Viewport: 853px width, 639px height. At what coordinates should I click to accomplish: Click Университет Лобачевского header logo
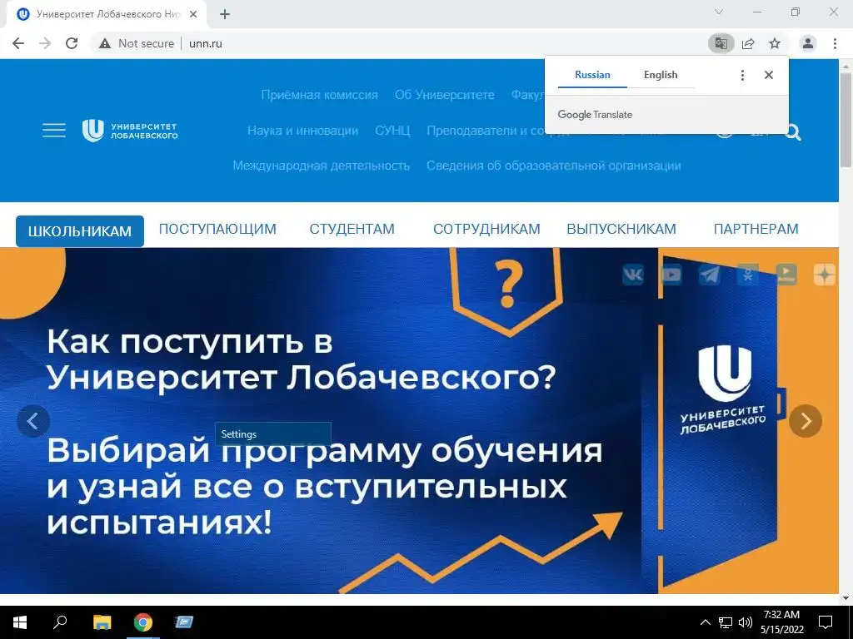130,131
